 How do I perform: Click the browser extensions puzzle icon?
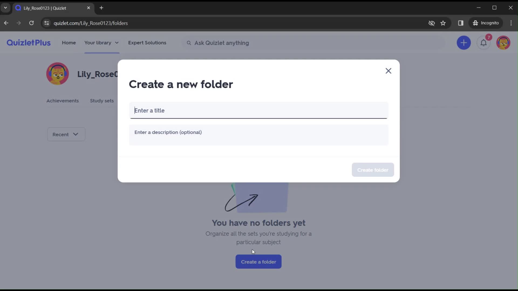pyautogui.click(x=461, y=23)
